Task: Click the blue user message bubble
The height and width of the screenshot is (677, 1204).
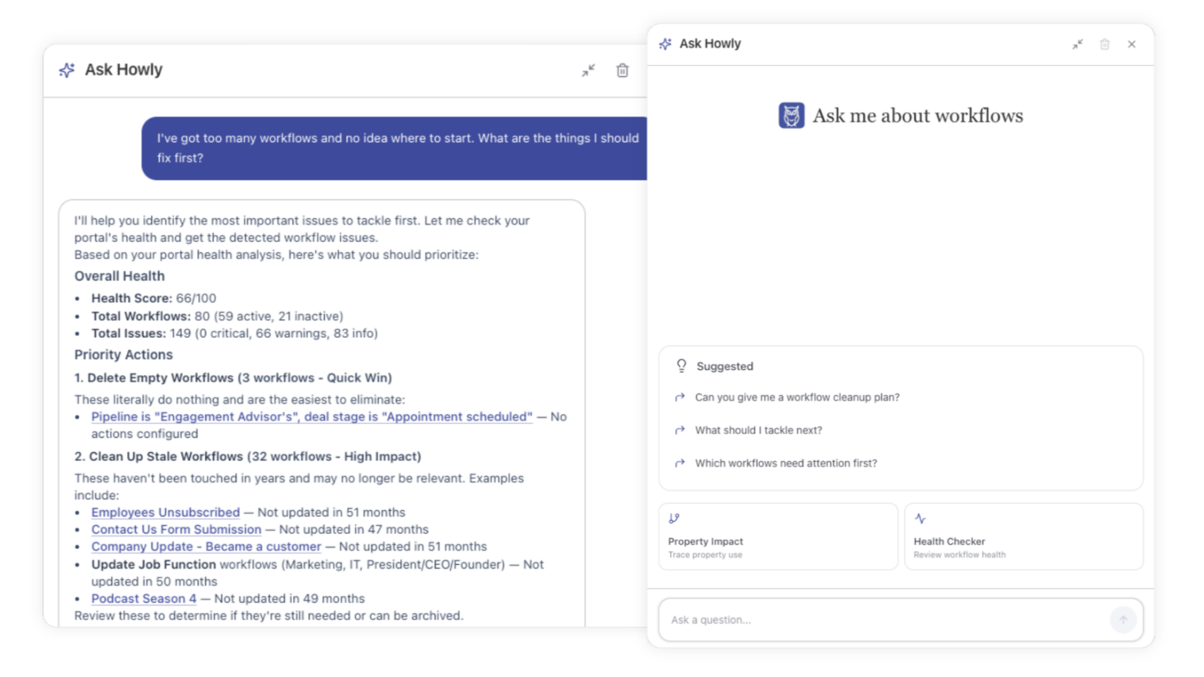Action: (x=394, y=149)
